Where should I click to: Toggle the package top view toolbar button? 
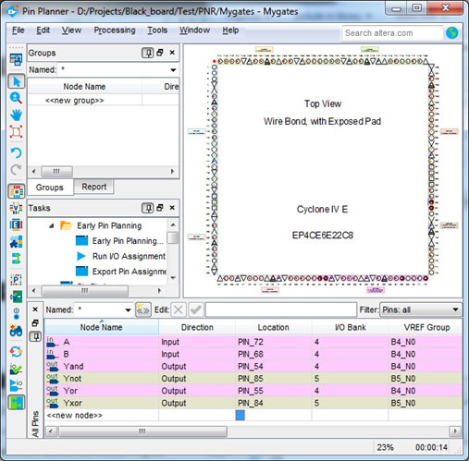click(x=17, y=191)
